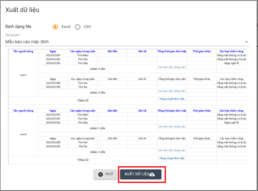The width and height of the screenshot is (258, 191).
Task: Select the CSV file format radio button
Action: coord(78,27)
